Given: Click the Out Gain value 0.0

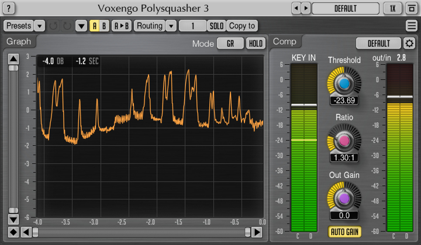Looking at the screenshot, I should pyautogui.click(x=344, y=216).
